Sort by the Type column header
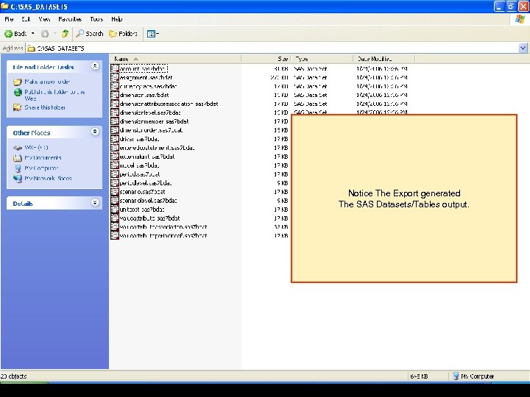Screen dimensions: 530x397 point(322,59)
